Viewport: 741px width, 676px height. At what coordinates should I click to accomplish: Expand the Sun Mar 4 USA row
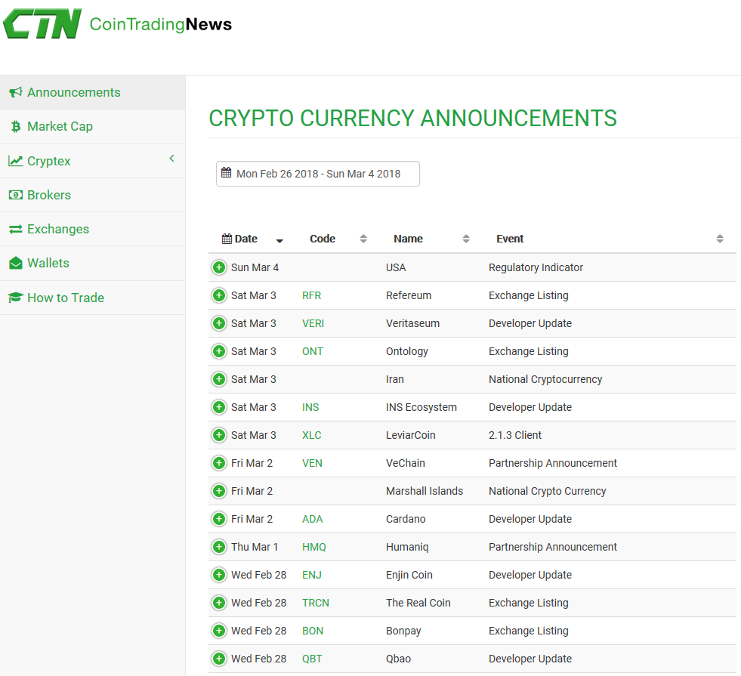[x=219, y=267]
